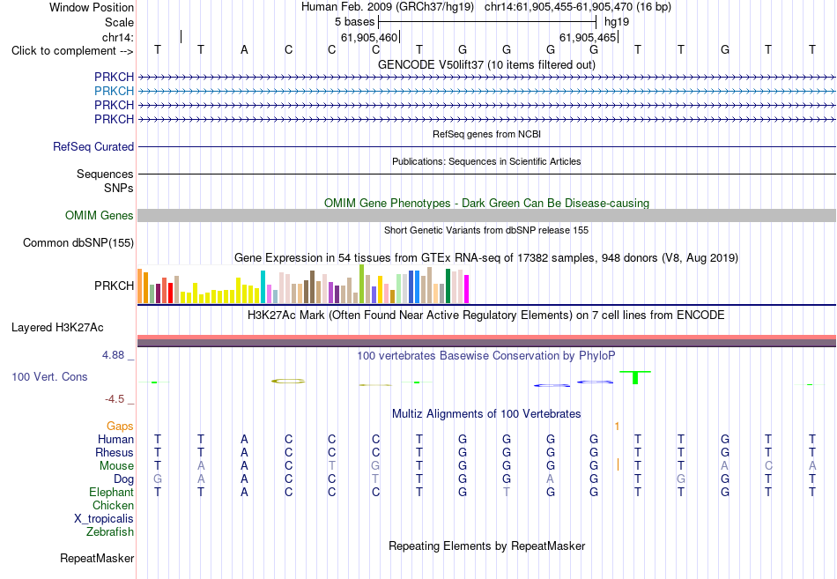Click the A base in complement row
The width and height of the screenshot is (837, 579).
pos(244,50)
